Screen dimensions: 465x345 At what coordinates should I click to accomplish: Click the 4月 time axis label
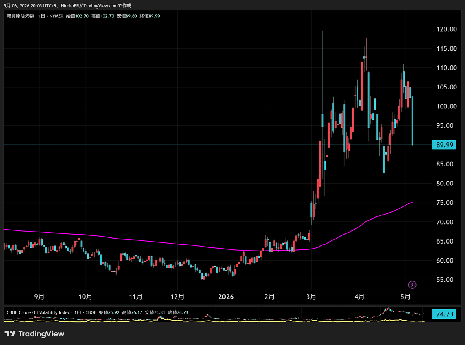359,297
